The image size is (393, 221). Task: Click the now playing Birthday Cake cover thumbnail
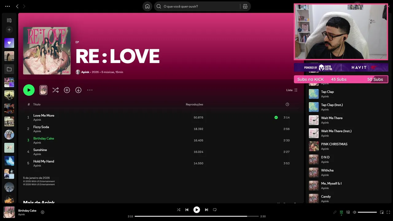9,212
